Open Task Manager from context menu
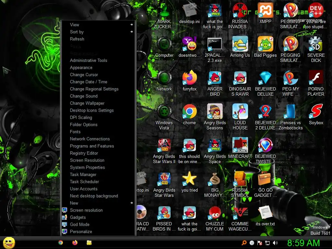Screen dimensions: 332x249 (98, 174)
